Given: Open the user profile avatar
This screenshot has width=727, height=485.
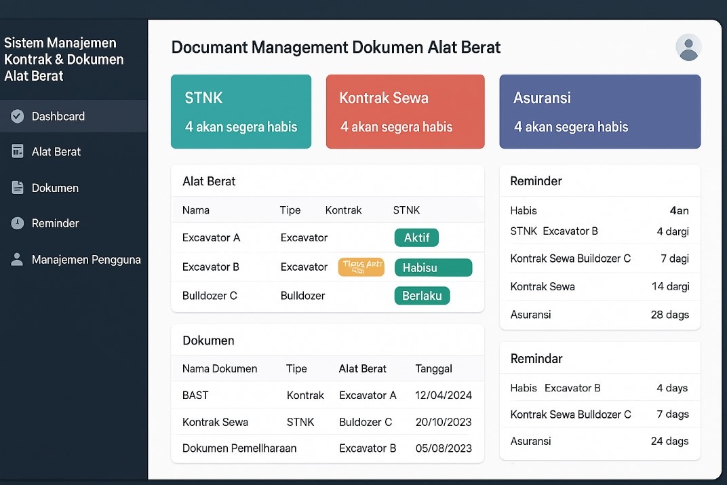Looking at the screenshot, I should pyautogui.click(x=688, y=47).
